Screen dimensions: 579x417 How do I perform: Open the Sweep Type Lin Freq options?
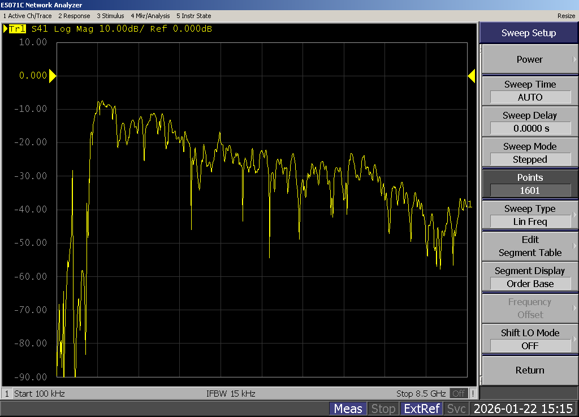(529, 215)
